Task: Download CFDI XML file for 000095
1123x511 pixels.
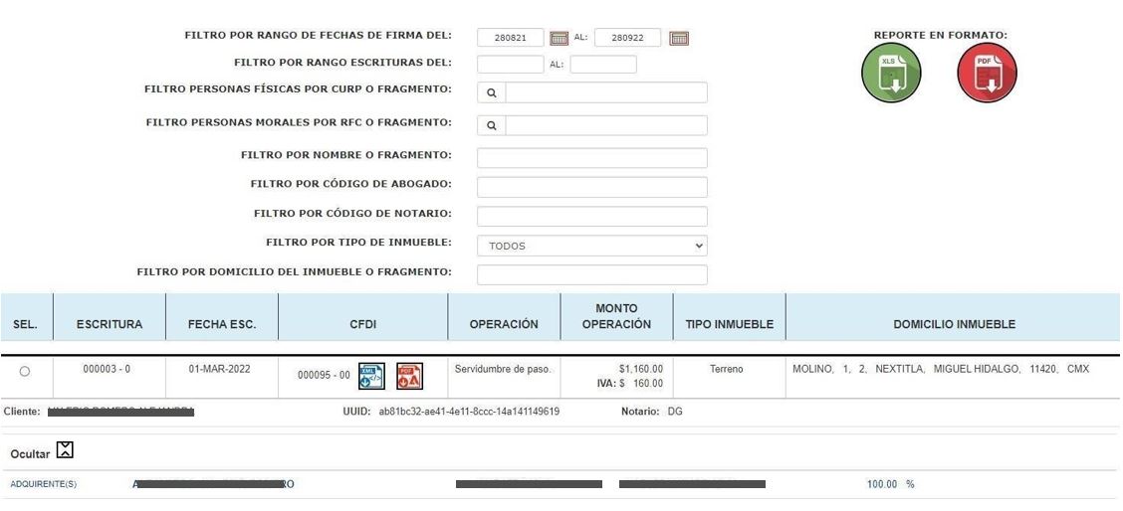Action: click(x=371, y=376)
